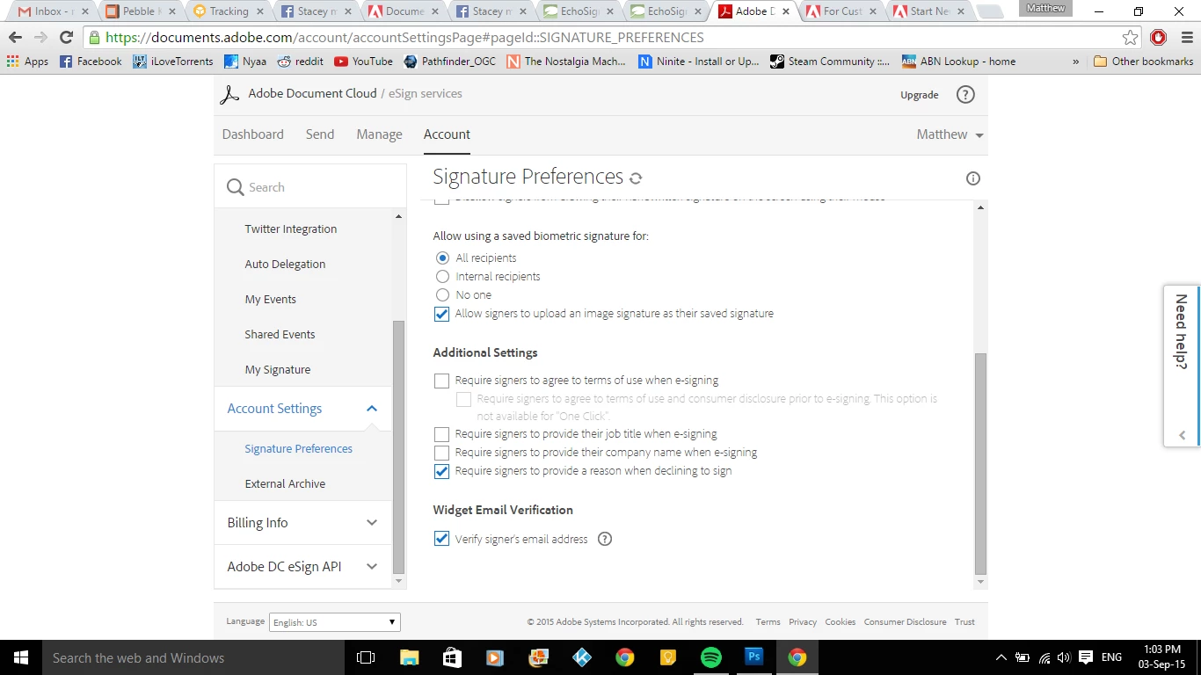Collapse the Account Settings section chevron
The width and height of the screenshot is (1201, 675).
point(372,409)
